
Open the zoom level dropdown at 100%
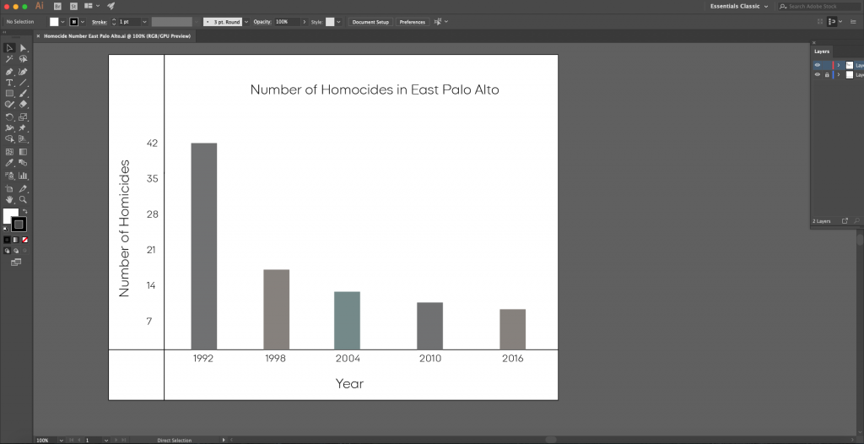point(61,440)
